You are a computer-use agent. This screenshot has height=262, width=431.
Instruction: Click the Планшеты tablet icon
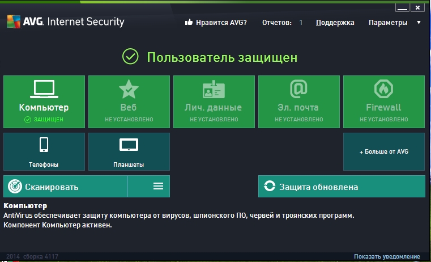click(x=129, y=145)
